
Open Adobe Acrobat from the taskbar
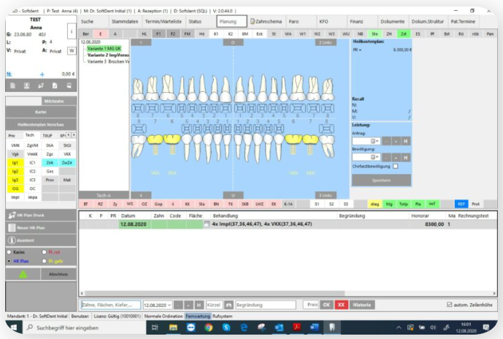(296, 327)
